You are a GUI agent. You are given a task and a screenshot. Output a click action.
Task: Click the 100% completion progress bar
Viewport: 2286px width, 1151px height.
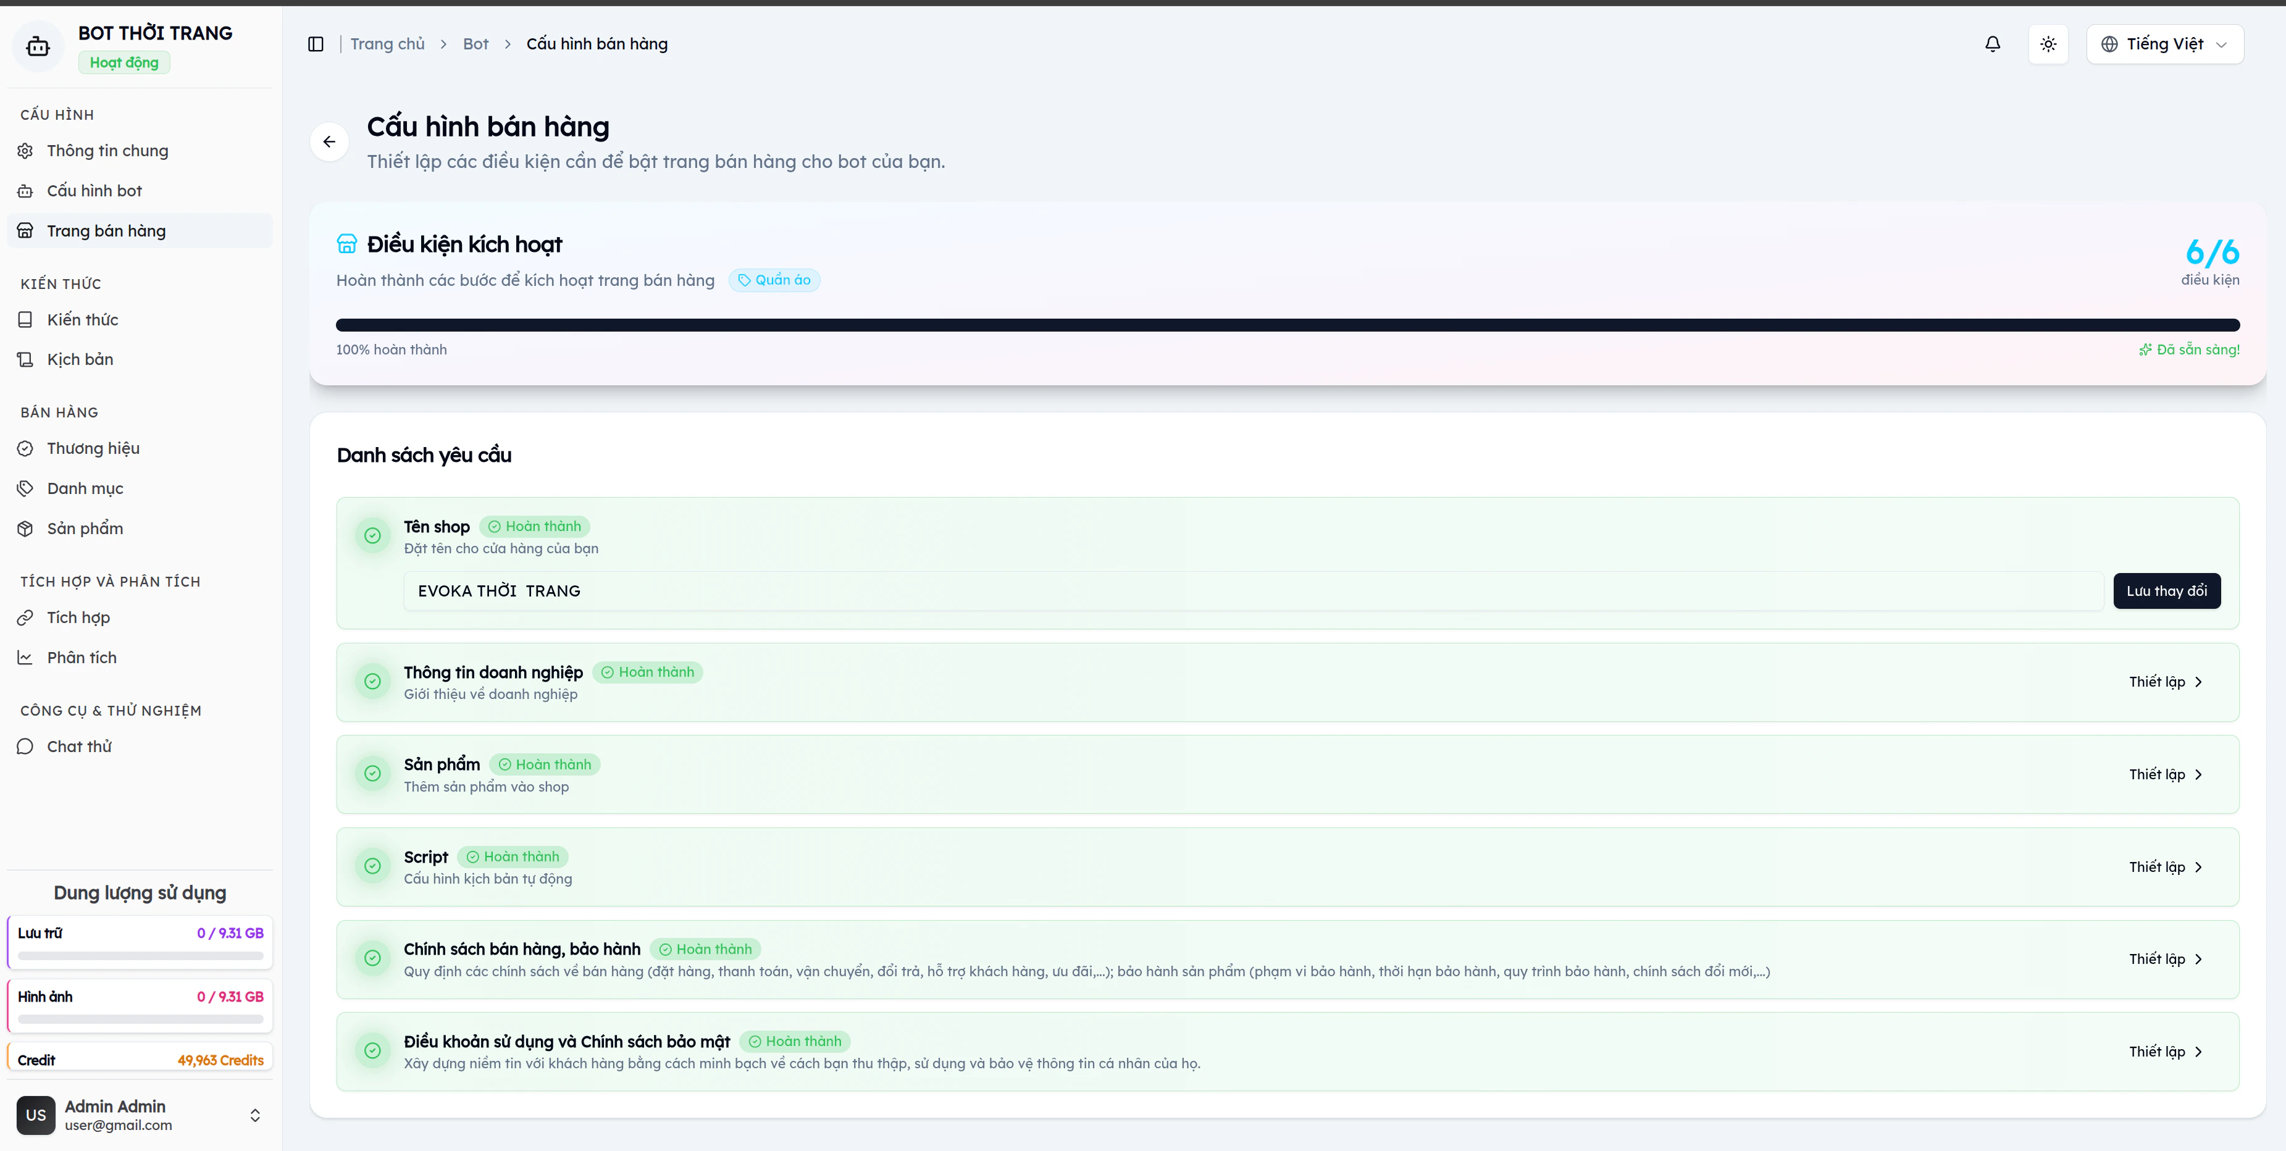[x=1287, y=325]
